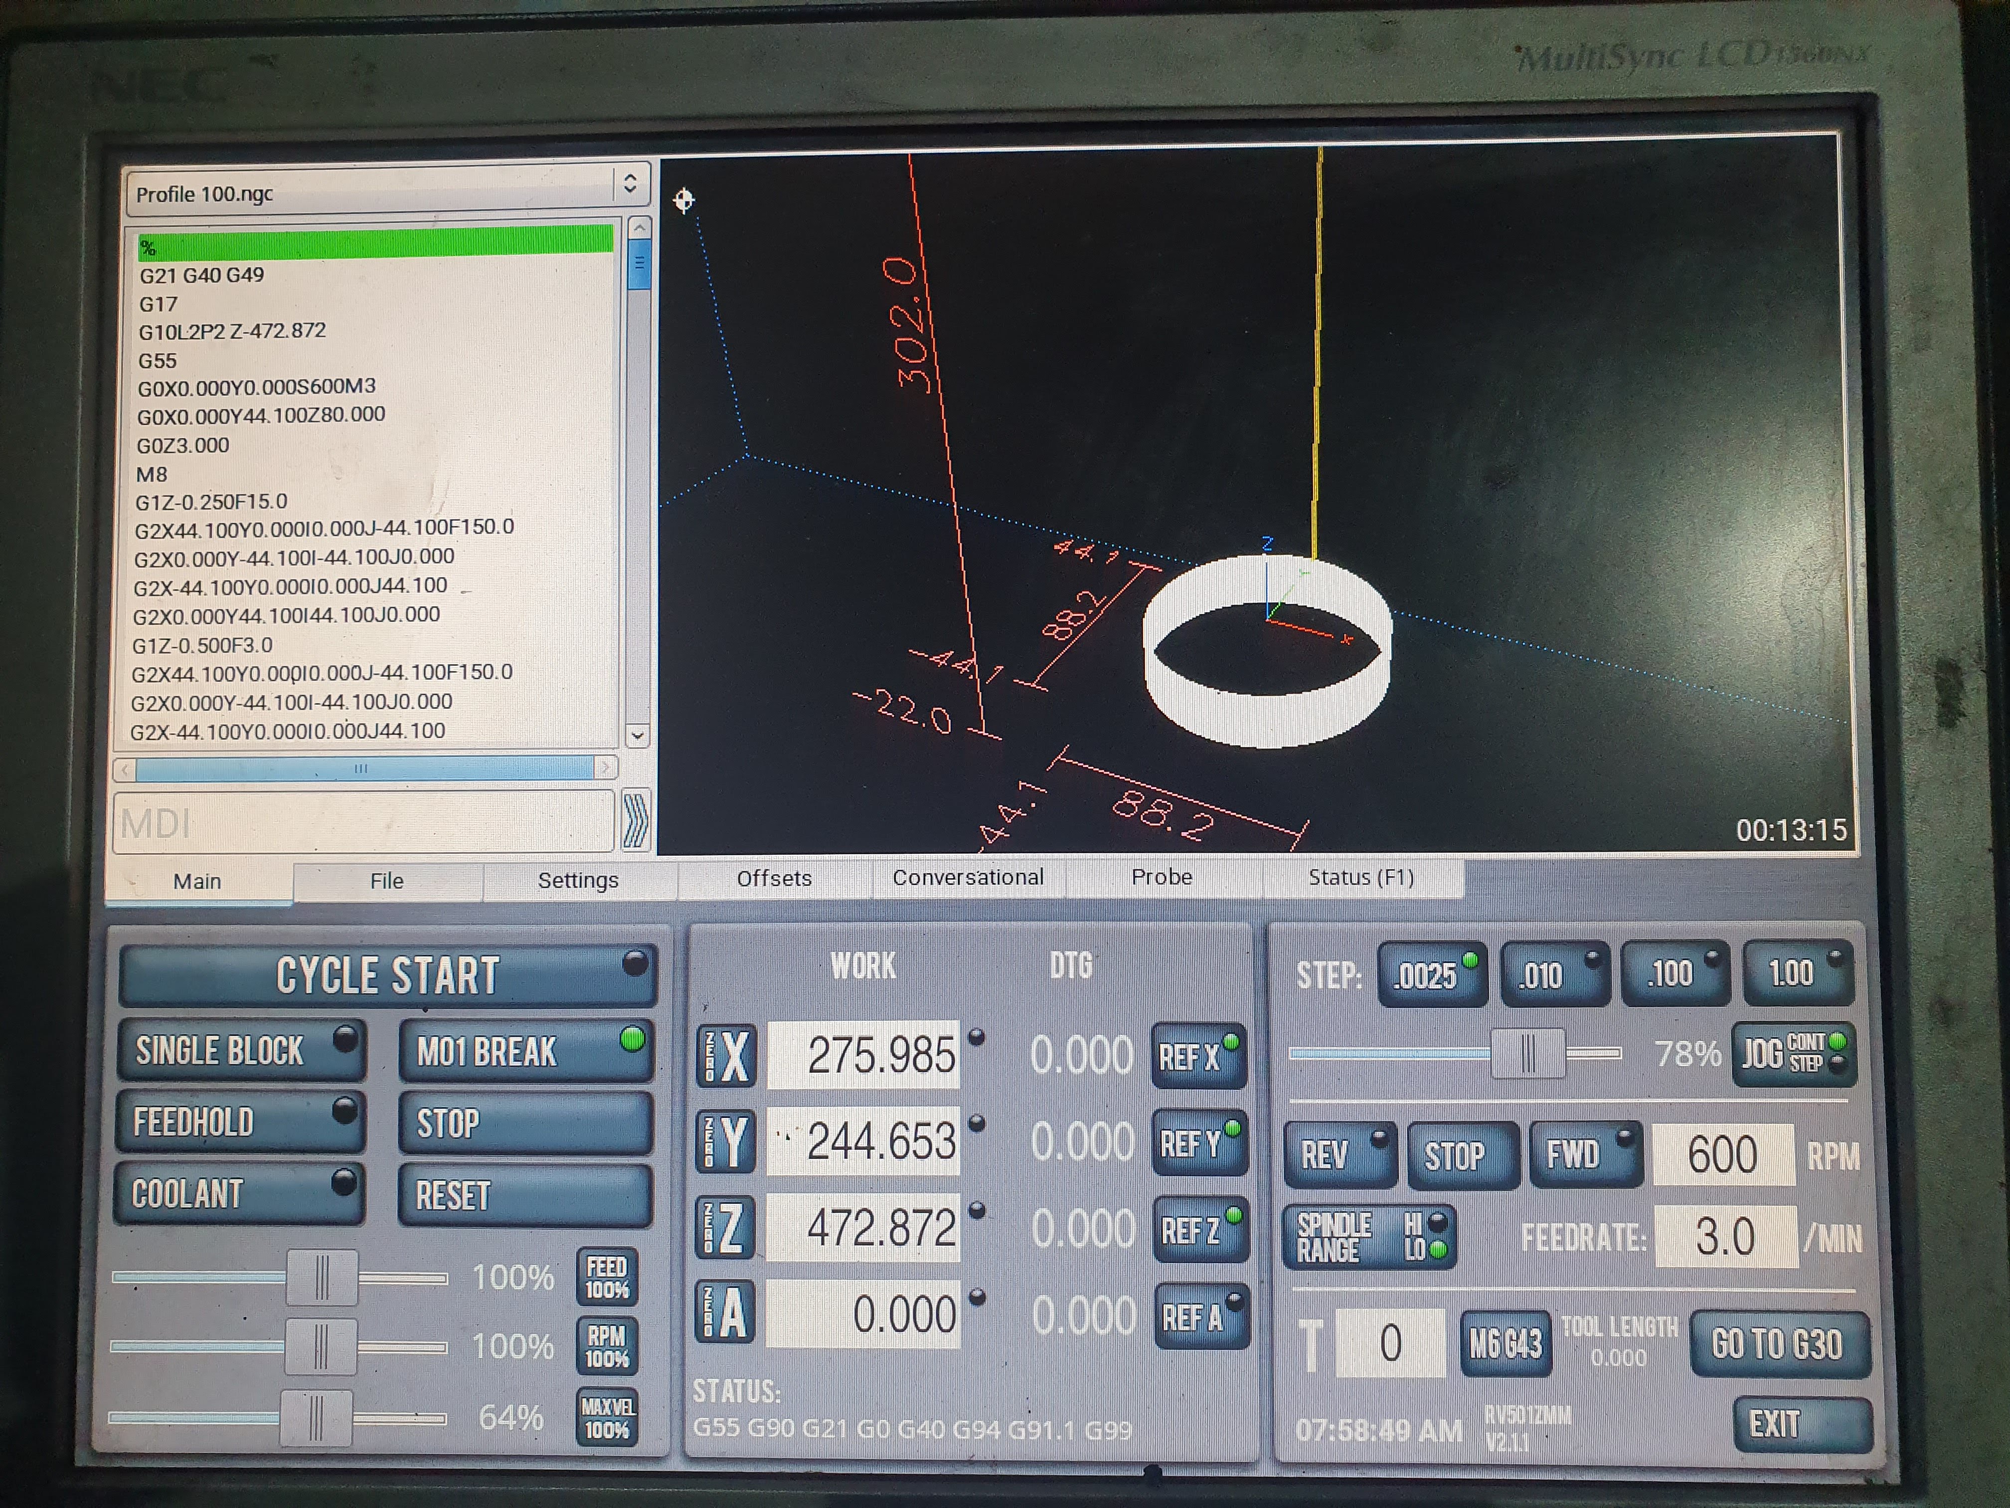
Task: Toggle the M01 BREAK option
Action: coord(525,1052)
